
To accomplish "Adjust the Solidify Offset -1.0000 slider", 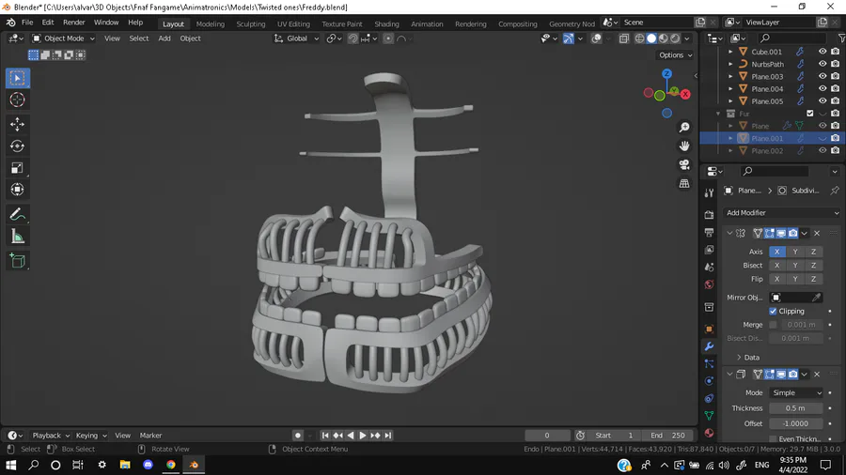I will 796,423.
